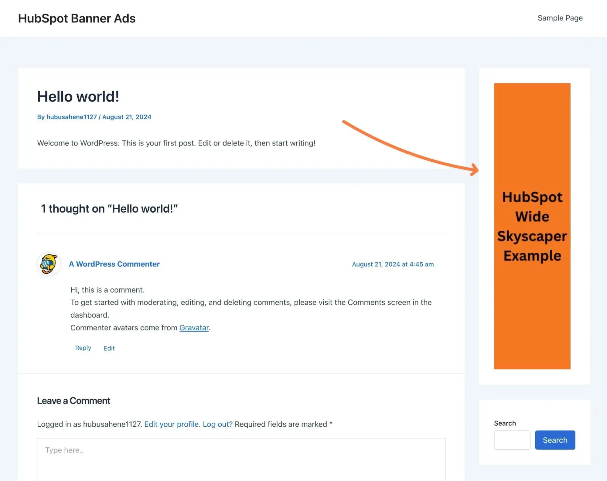Click the August 21, 2024 post date
Screen dimensions: 607x481
pos(127,117)
